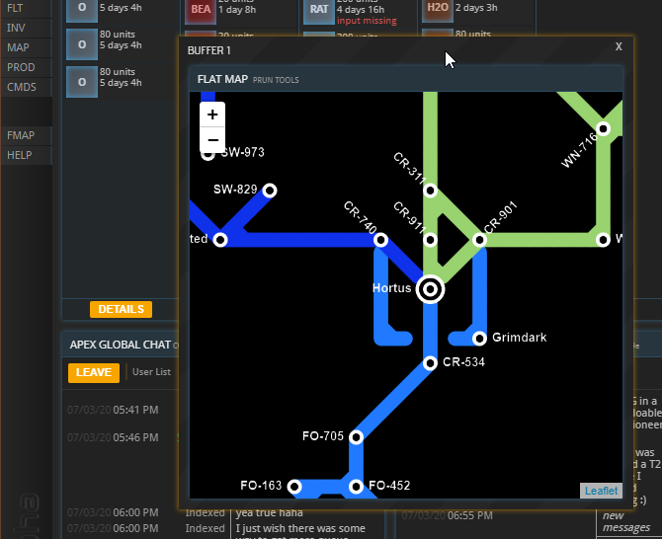Click the 'input missing' warning text
This screenshot has width=662, height=539.
click(x=367, y=21)
